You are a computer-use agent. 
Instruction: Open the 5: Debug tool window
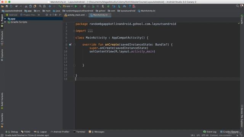pyautogui.click(x=12, y=132)
